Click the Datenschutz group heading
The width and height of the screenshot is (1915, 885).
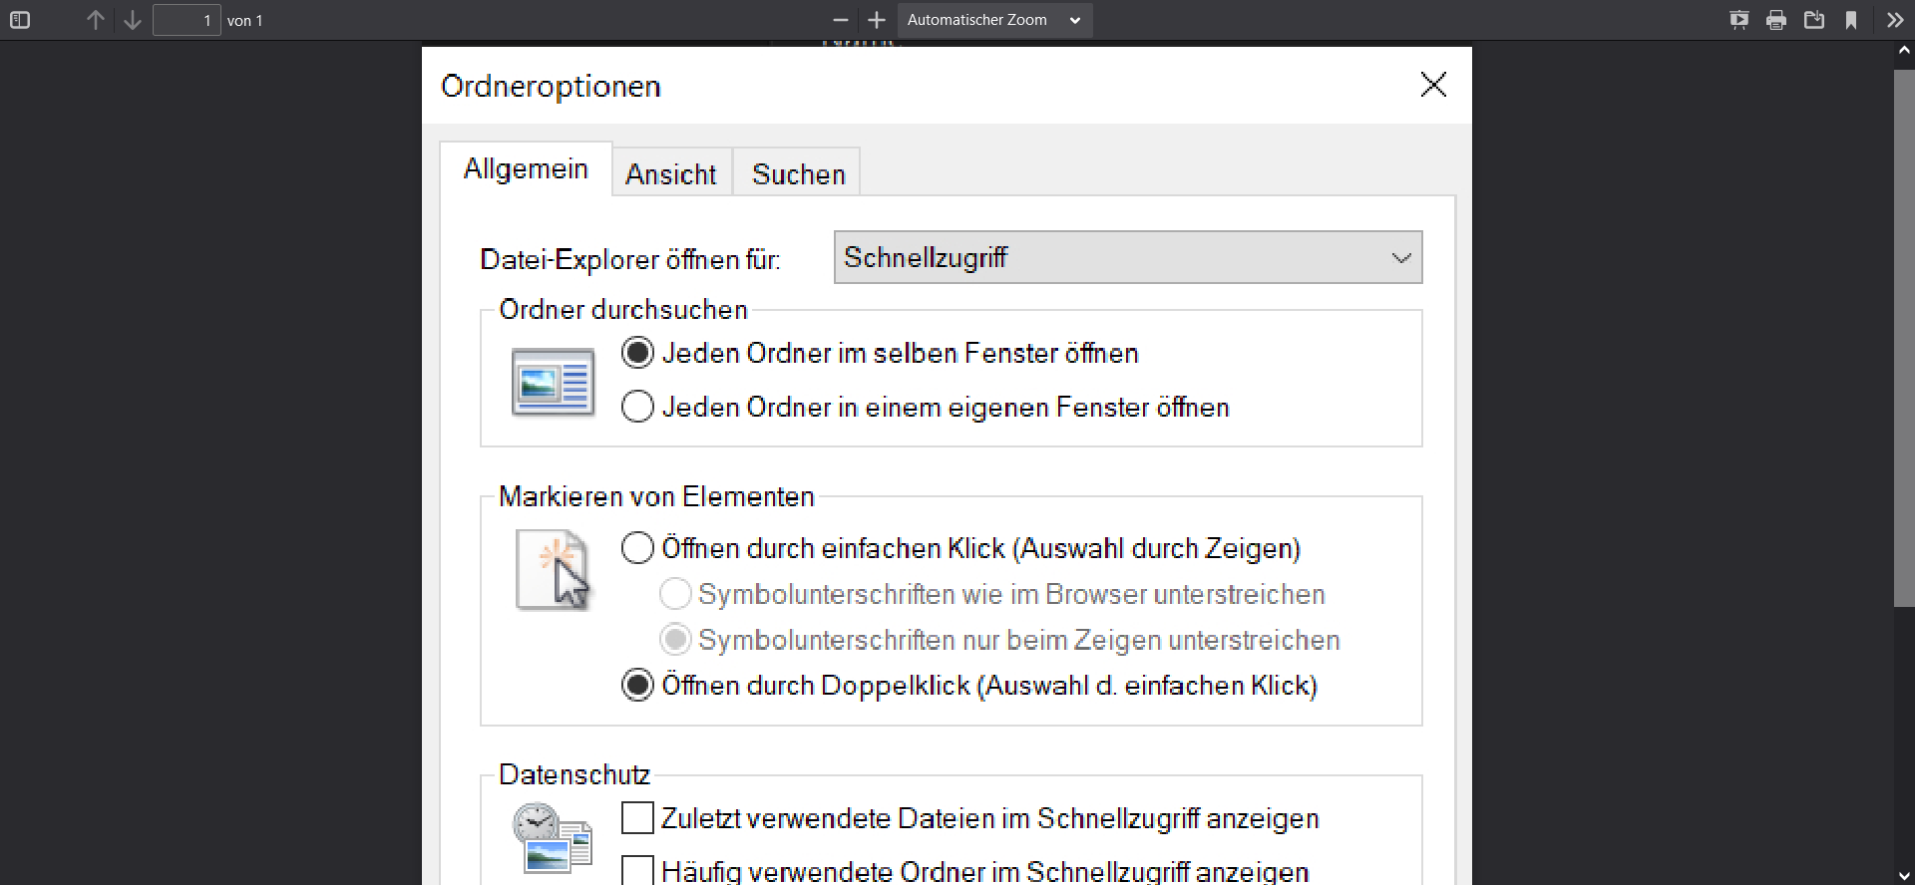point(574,774)
